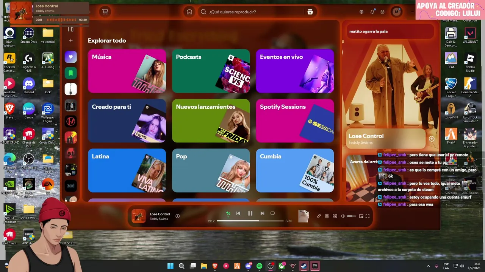Open Logitech G HUB desktop shortcut
The height and width of the screenshot is (272, 485).
click(29, 62)
